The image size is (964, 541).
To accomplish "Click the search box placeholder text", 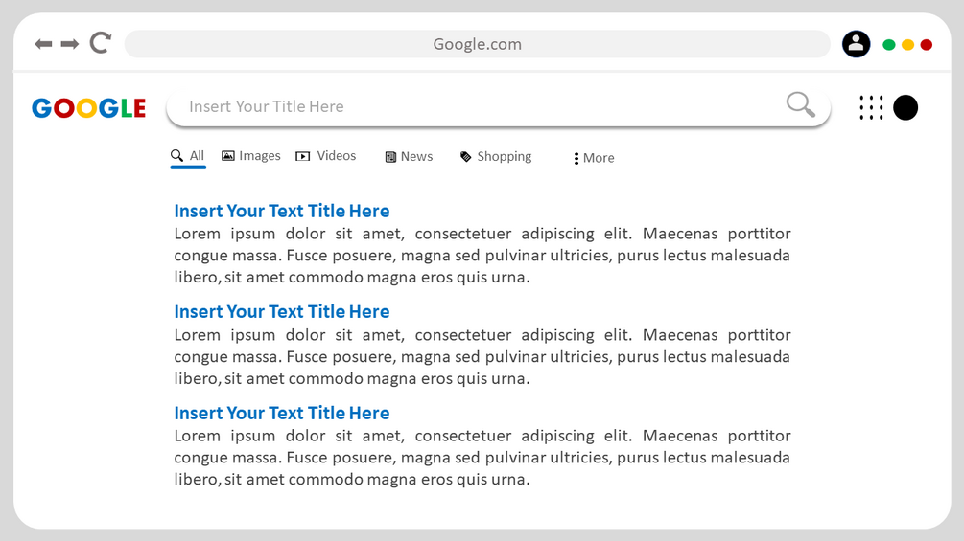I will [267, 106].
